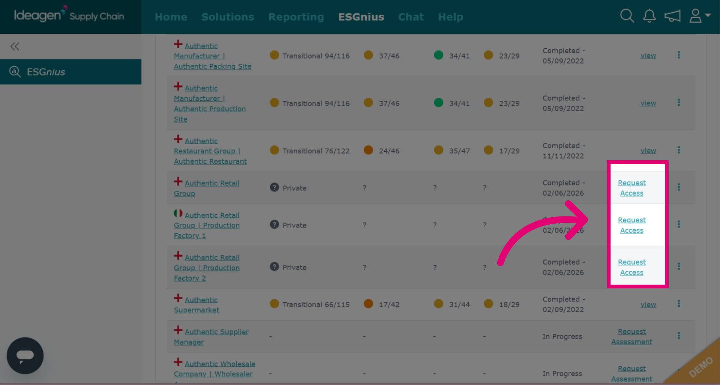Open more options for Production Factory 2
This screenshot has height=385, width=720.
tap(678, 266)
